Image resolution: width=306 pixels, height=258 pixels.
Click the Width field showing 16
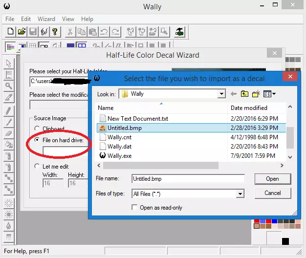pyautogui.click(x=53, y=183)
